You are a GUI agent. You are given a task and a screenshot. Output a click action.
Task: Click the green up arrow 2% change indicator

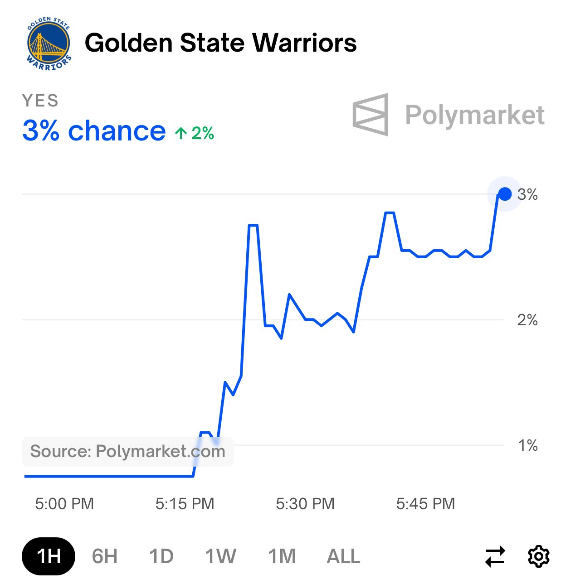[195, 133]
